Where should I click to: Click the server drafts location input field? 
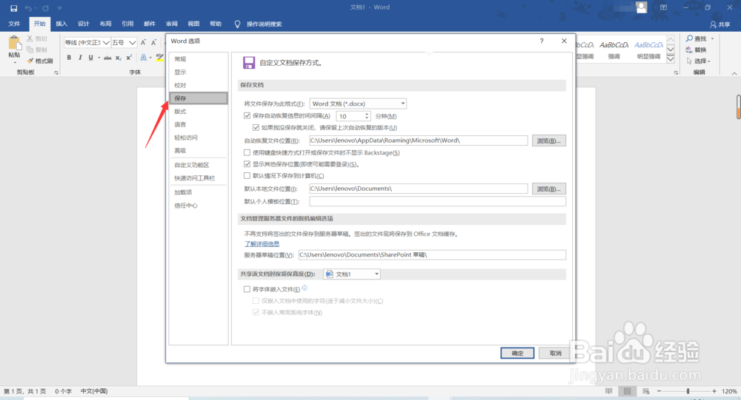pos(432,255)
